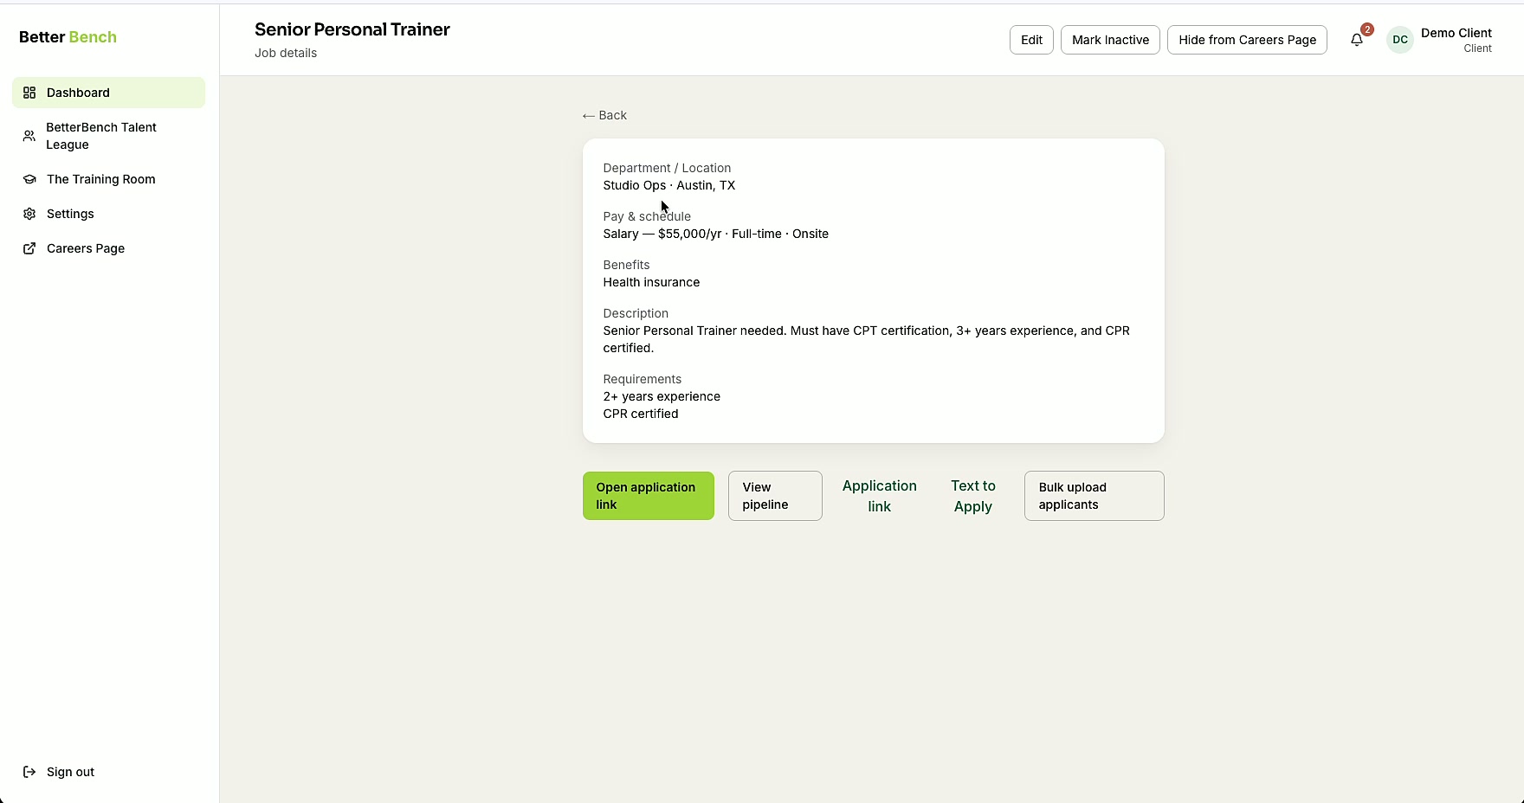
Task: View the applicant pipeline
Action: click(x=775, y=496)
